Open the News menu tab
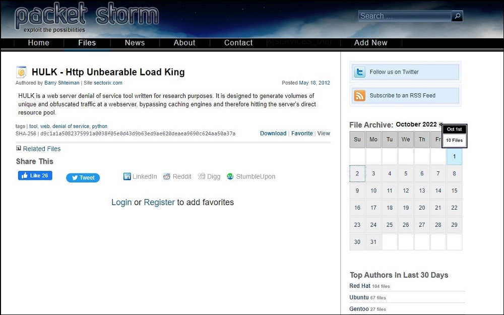This screenshot has height=315, width=504. tap(135, 43)
